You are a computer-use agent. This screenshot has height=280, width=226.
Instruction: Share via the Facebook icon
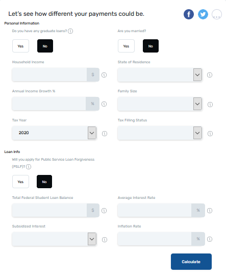tap(189, 14)
